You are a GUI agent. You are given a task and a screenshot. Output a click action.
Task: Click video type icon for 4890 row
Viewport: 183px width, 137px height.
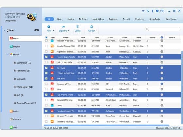(52, 105)
